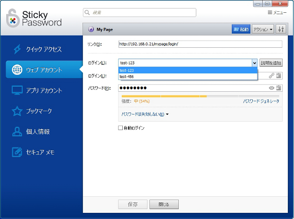294x219 pixels.
Task: Open クイック アクセス in sidebar
Action: point(44,49)
